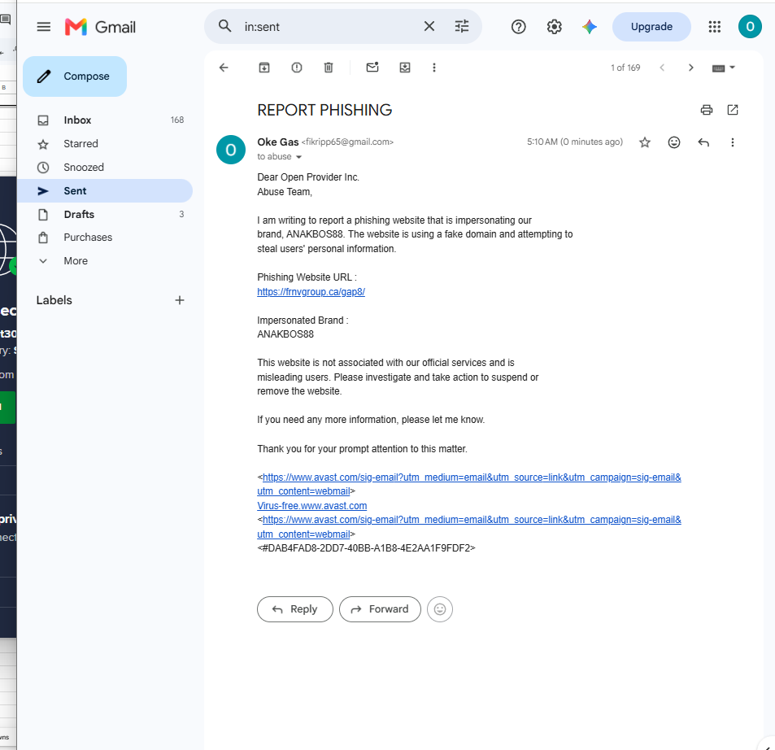Open message More options menu
Screen dimensions: 775x750
coord(732,142)
